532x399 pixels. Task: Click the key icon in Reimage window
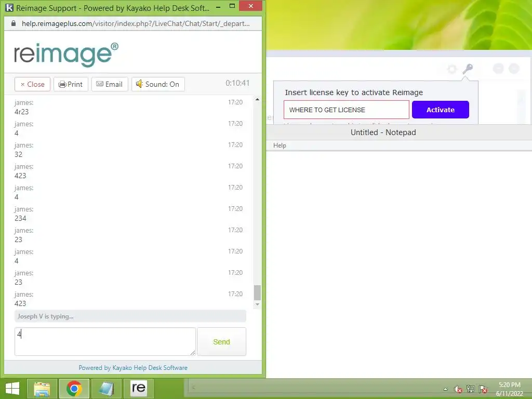click(468, 69)
